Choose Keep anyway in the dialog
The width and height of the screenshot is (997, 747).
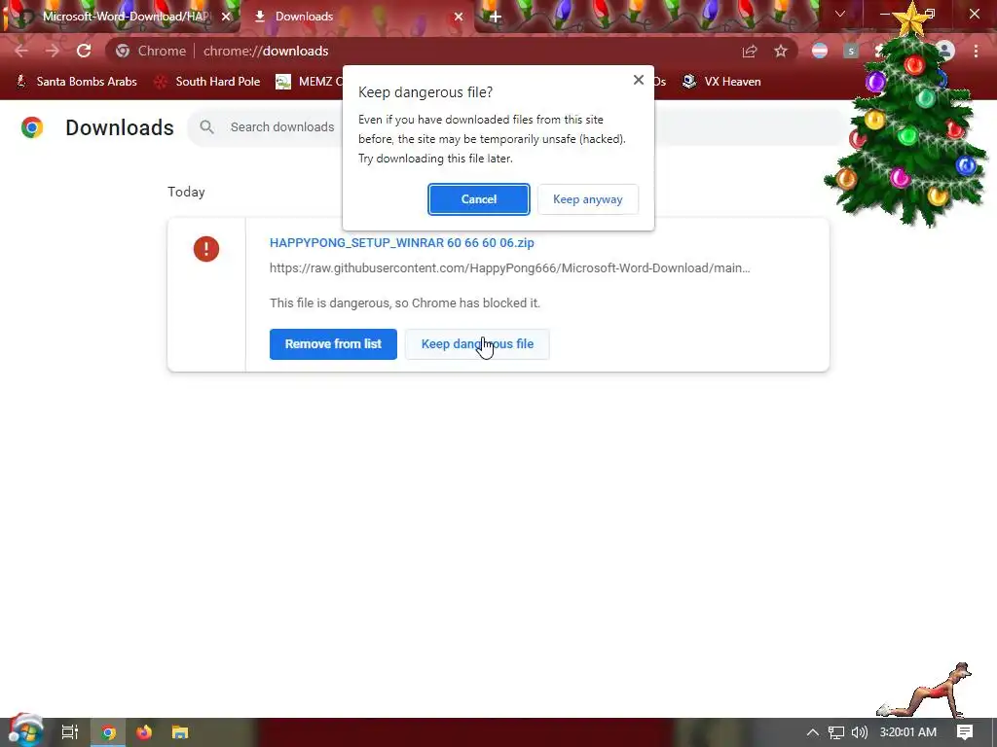587,199
